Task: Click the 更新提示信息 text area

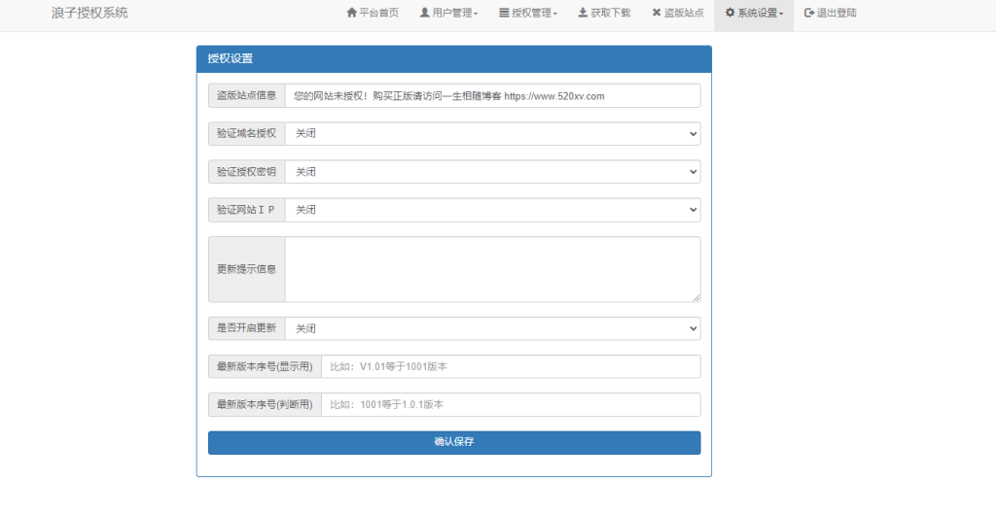Action: pyautogui.click(x=492, y=270)
